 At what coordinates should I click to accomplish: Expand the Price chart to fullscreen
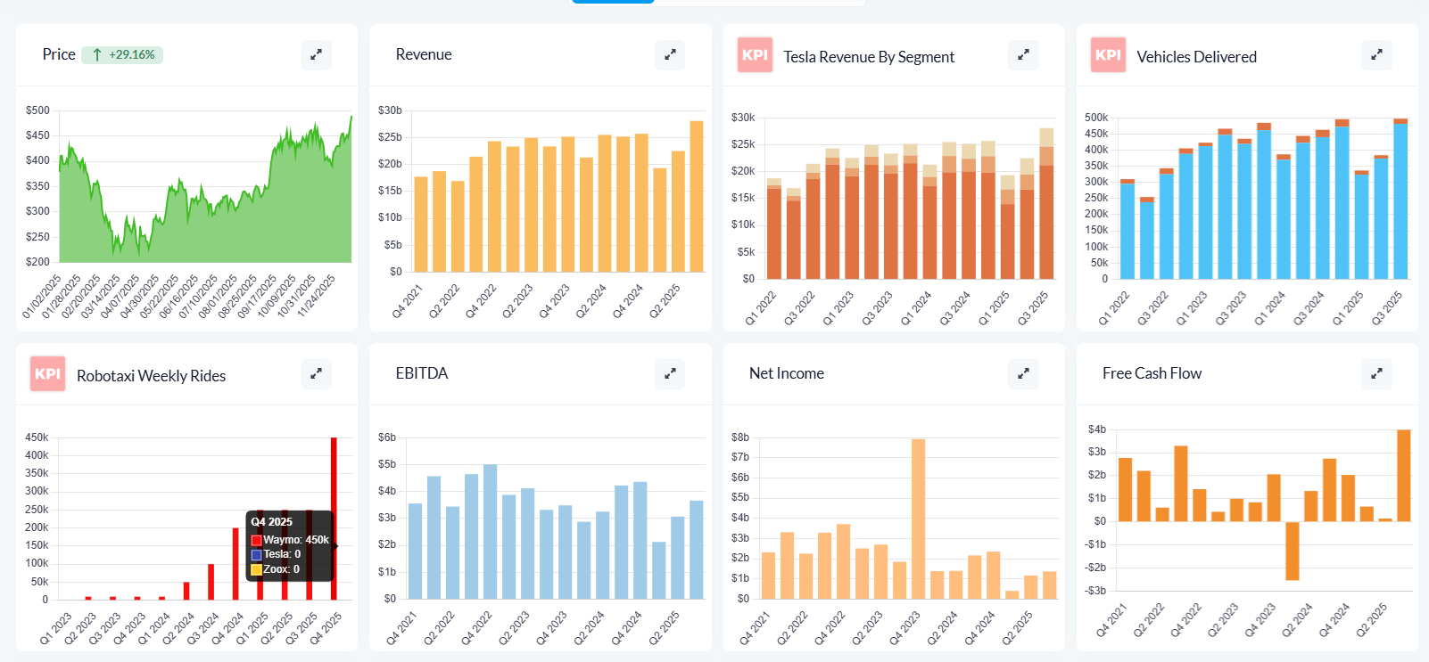click(x=316, y=55)
